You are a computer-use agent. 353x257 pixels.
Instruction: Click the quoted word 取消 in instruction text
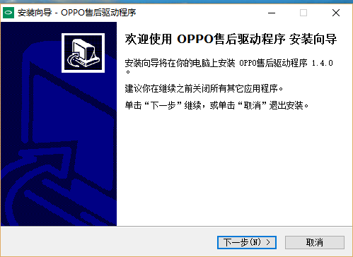[253, 105]
